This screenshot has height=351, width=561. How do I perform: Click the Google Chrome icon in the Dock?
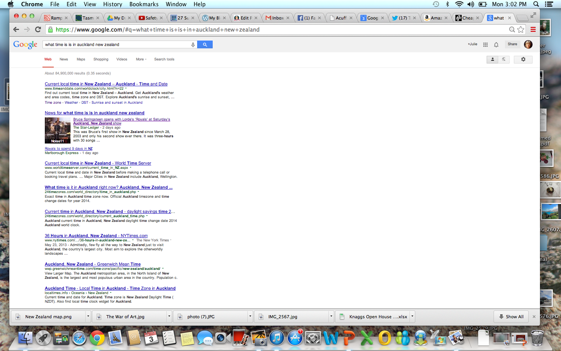point(97,338)
